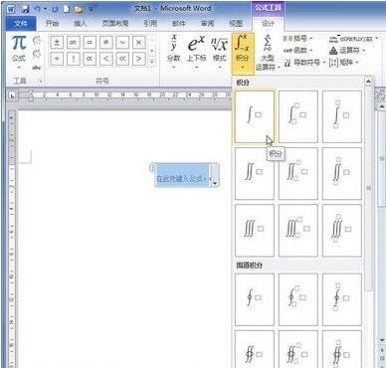Click the New document icon in quick access toolbar
This screenshot has height=368, width=386.
click(x=67, y=9)
